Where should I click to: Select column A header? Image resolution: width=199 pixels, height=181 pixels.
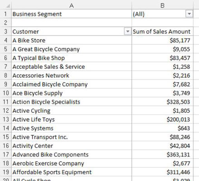click(x=72, y=5)
